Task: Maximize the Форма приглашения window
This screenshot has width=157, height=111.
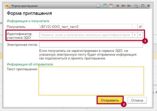Action: point(143,5)
